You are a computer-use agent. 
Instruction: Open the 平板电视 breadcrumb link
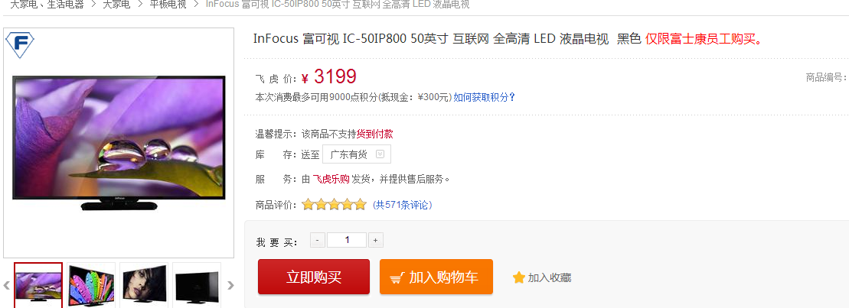pyautogui.click(x=168, y=4)
